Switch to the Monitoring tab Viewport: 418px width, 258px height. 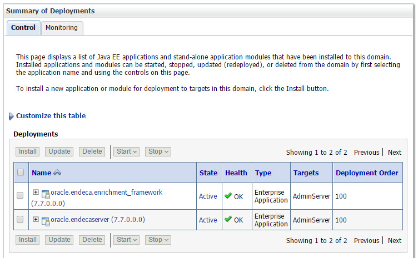click(x=62, y=28)
